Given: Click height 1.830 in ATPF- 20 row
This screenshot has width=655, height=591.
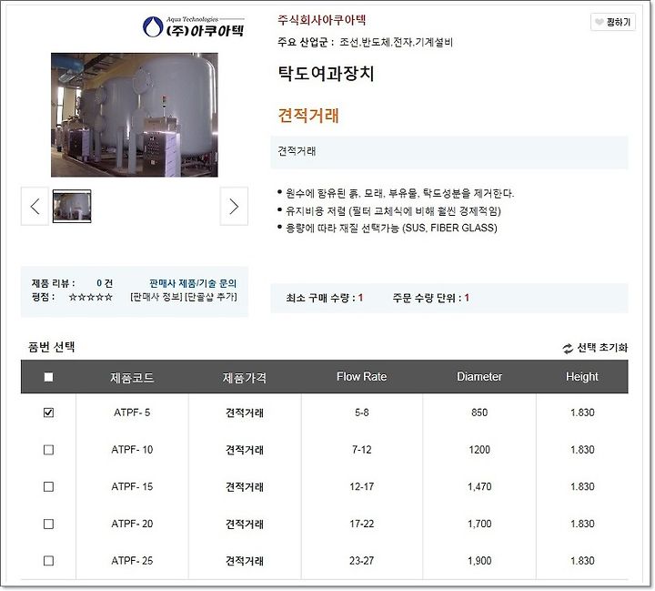Looking at the screenshot, I should point(582,524).
